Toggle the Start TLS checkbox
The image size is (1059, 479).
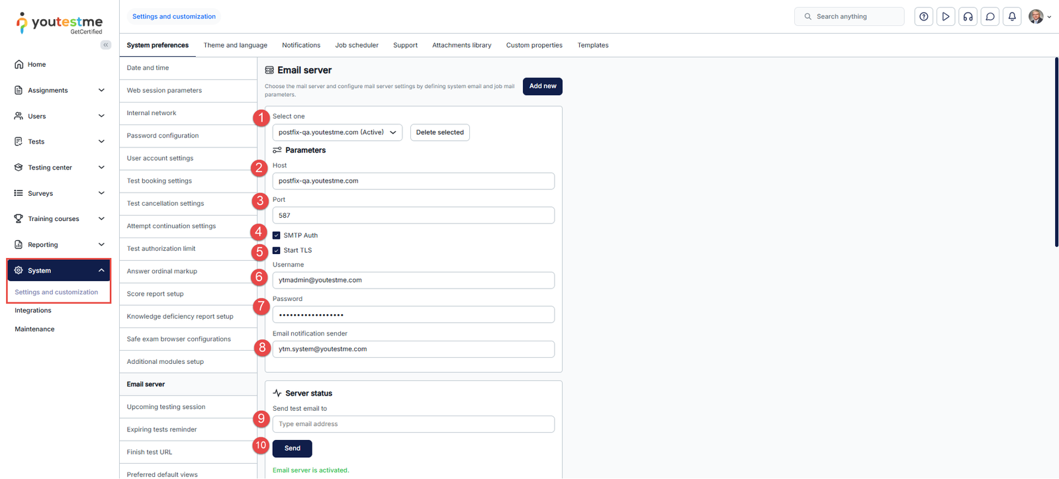tap(277, 251)
